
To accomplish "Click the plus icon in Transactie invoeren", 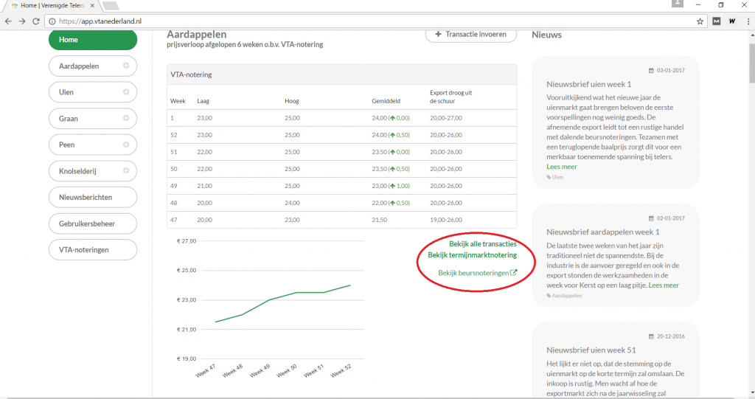I will [x=438, y=34].
